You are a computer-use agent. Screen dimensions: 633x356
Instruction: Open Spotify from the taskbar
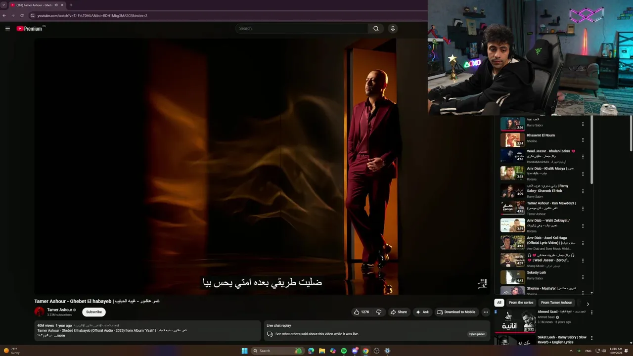344,351
